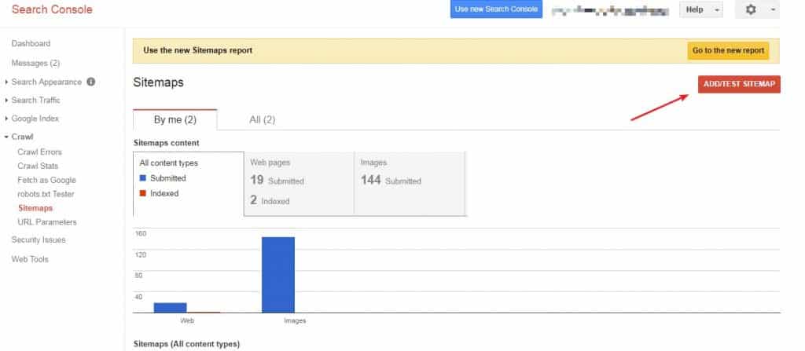Select the Web pages content panel
The height and width of the screenshot is (351, 805).
299,184
